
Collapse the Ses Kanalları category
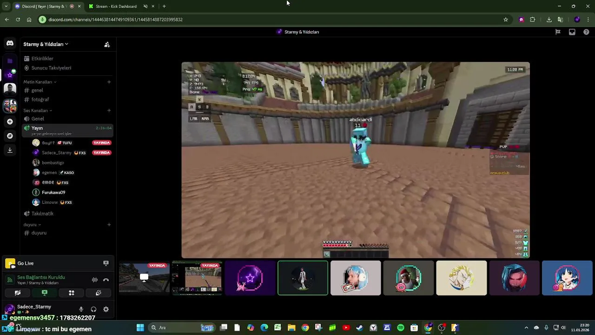point(38,111)
